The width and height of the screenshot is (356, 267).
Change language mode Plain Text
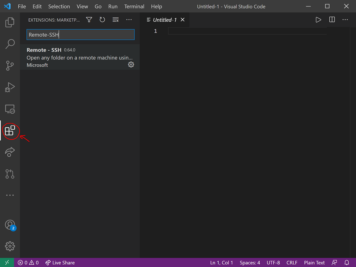pos(314,263)
